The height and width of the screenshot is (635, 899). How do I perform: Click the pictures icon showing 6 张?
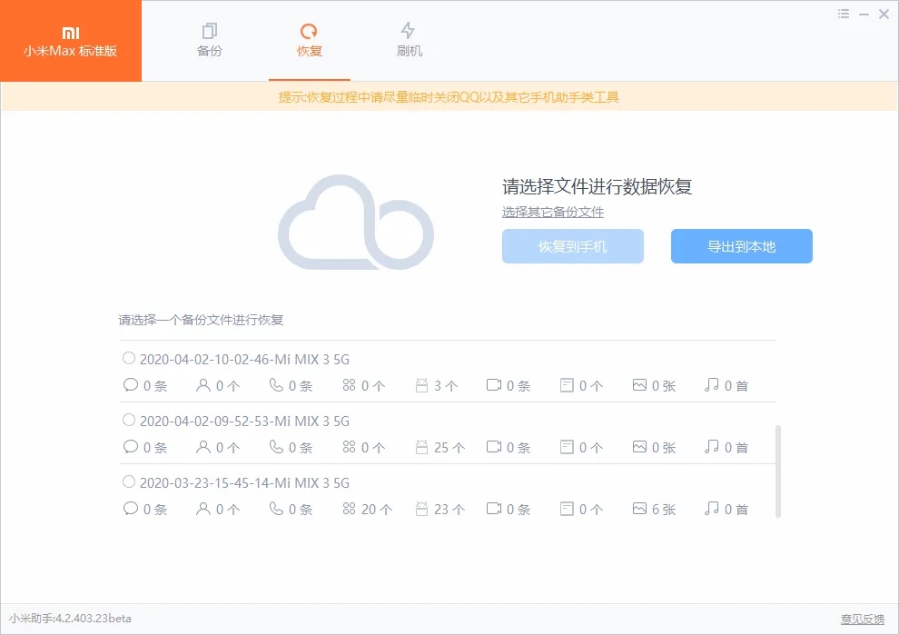(637, 509)
